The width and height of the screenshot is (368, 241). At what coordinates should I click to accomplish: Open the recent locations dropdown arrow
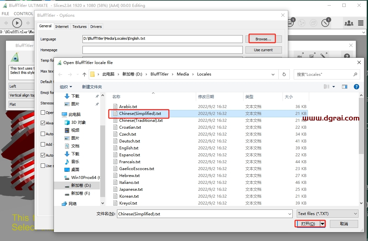[x=78, y=75]
